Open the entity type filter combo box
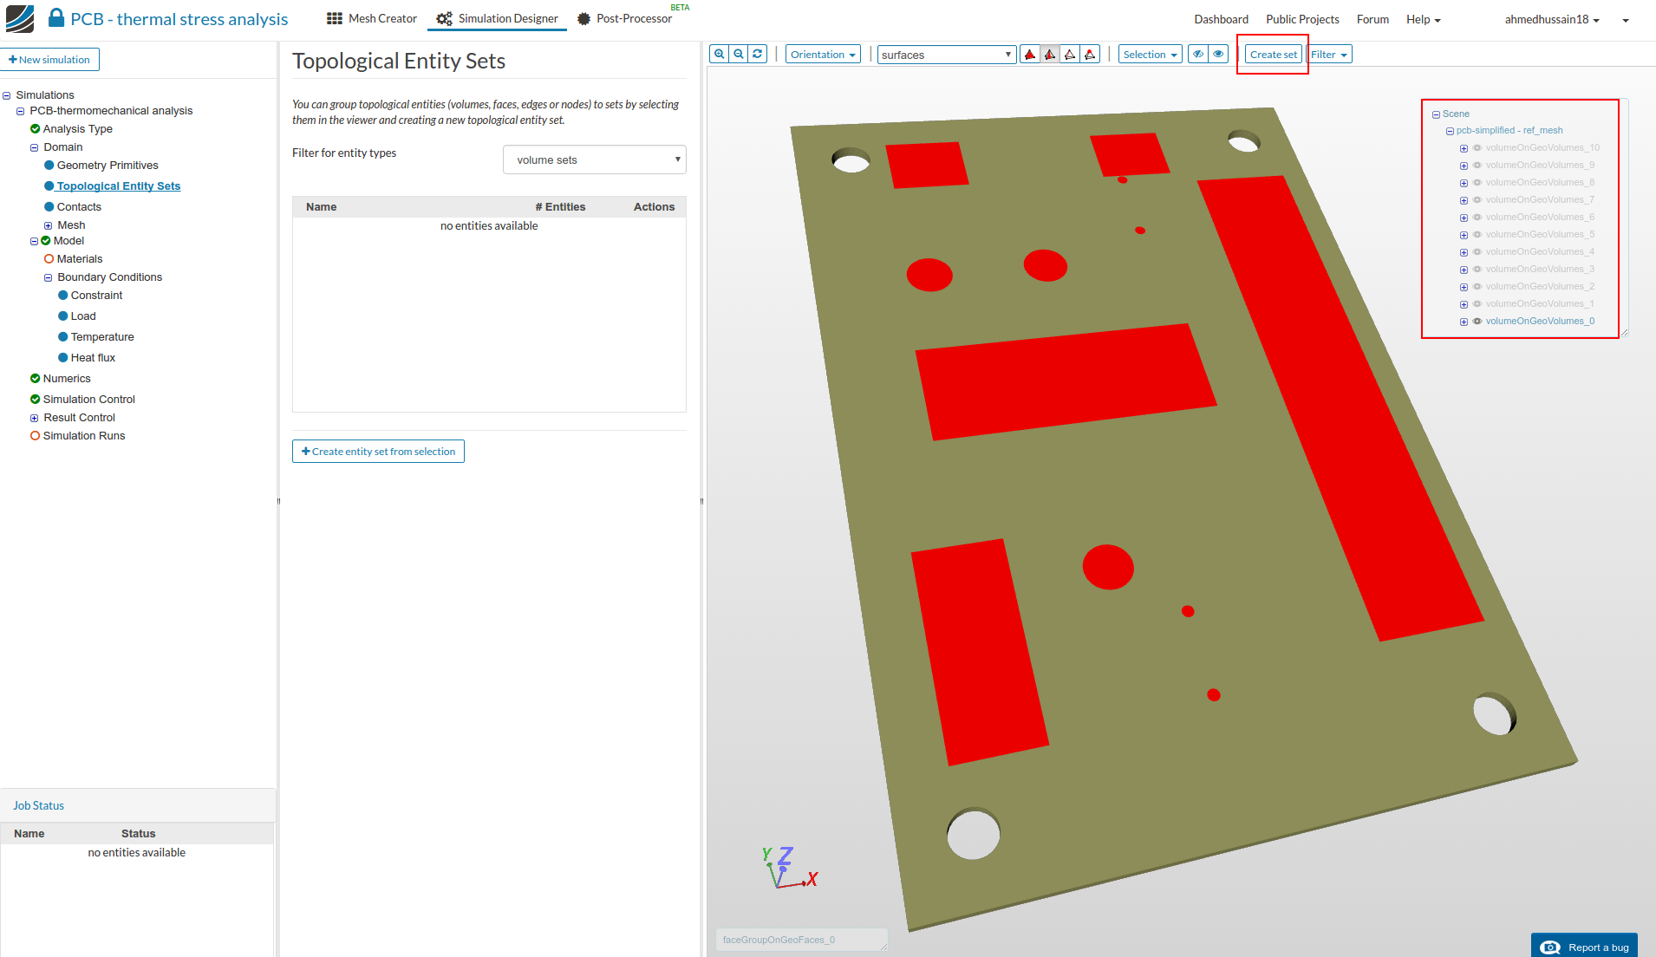This screenshot has height=957, width=1656. (x=595, y=159)
